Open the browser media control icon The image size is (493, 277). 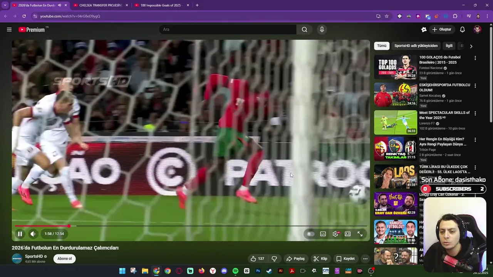(x=469, y=16)
